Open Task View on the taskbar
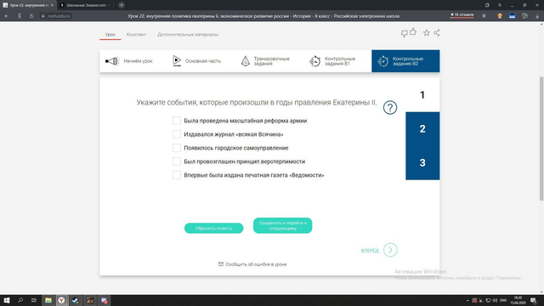 coord(34,300)
